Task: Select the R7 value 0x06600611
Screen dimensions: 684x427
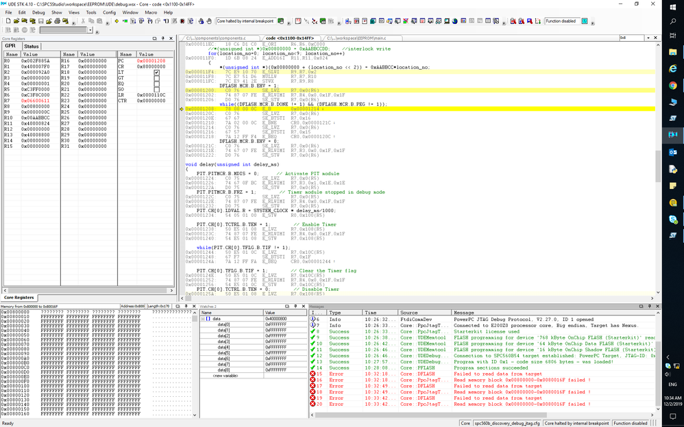Action: 36,101
